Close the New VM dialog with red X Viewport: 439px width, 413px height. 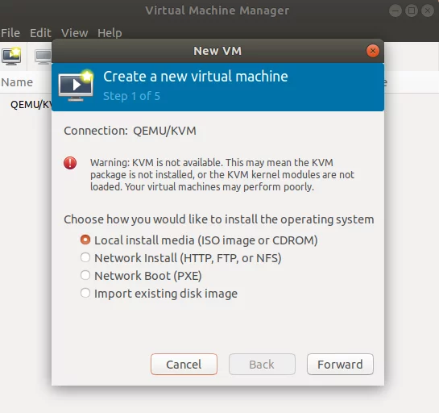pyautogui.click(x=373, y=51)
